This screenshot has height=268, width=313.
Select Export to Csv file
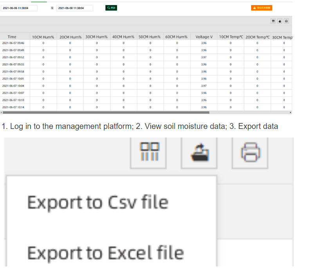98,202
